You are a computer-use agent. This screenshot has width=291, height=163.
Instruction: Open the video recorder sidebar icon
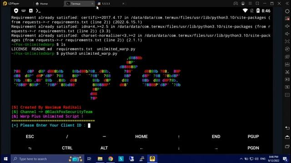point(287,80)
